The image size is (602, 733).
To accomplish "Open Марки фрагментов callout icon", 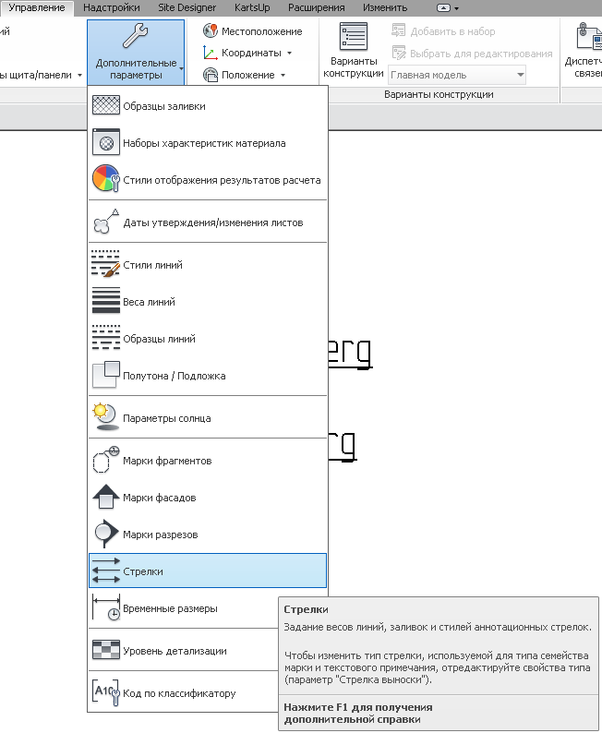I will pyautogui.click(x=106, y=460).
